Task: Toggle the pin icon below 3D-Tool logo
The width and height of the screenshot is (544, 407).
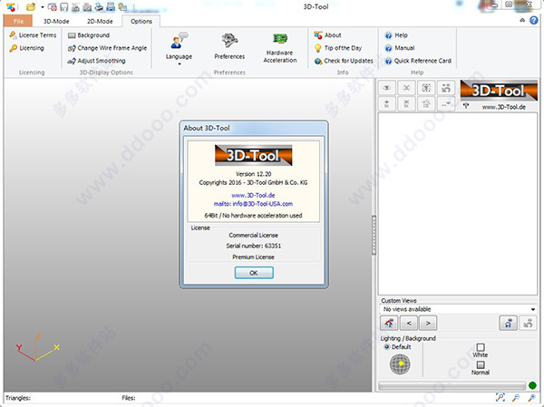Action: point(466,106)
